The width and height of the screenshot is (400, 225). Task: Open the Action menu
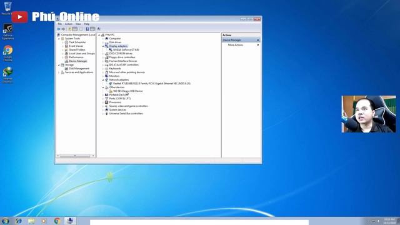(x=69, y=24)
